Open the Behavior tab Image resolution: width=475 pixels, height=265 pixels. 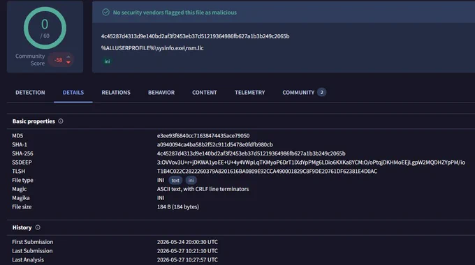pyautogui.click(x=161, y=92)
